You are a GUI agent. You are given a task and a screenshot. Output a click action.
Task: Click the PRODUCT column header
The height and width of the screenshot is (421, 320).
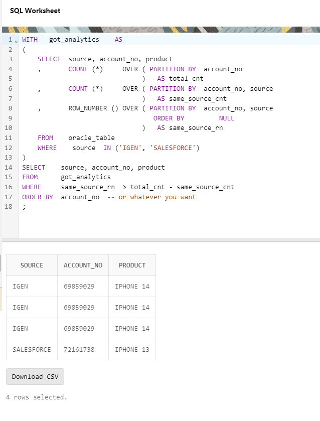[x=132, y=265]
